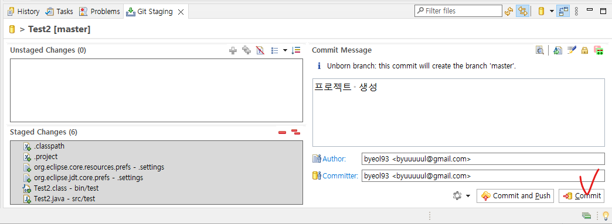Toggle amend previous commit icon

(x=558, y=50)
